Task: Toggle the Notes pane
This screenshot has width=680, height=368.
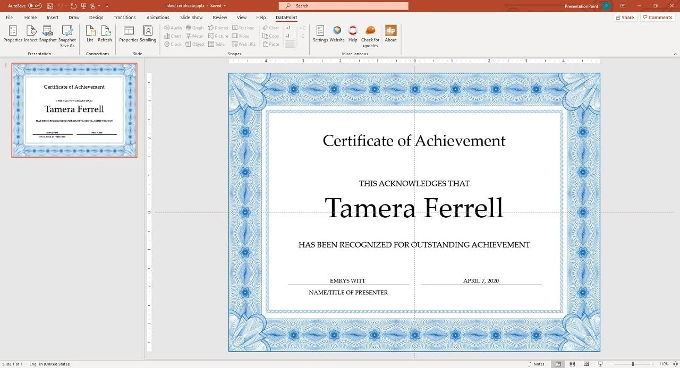Action: pos(536,364)
